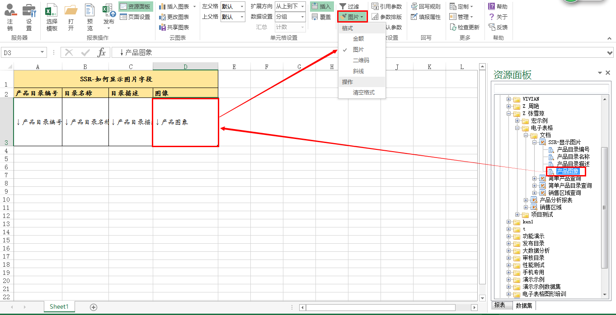Click 更改图表 change chart
The height and width of the screenshot is (315, 616).
(174, 17)
